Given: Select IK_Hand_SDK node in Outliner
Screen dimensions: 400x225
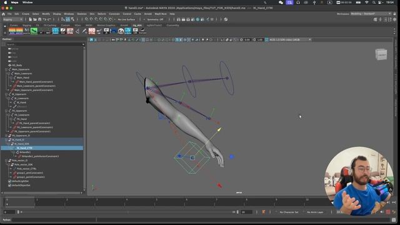Looking at the screenshot, I should coord(21,144).
